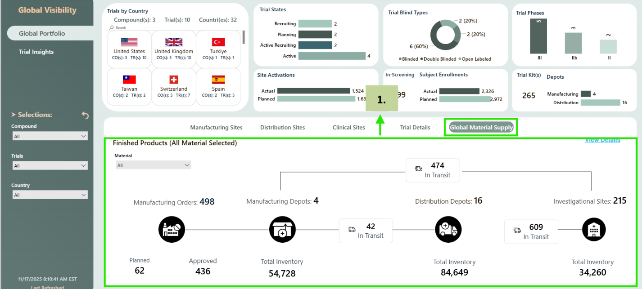642x289 pixels.
Task: Select the United States flag tile
Action: (129, 49)
